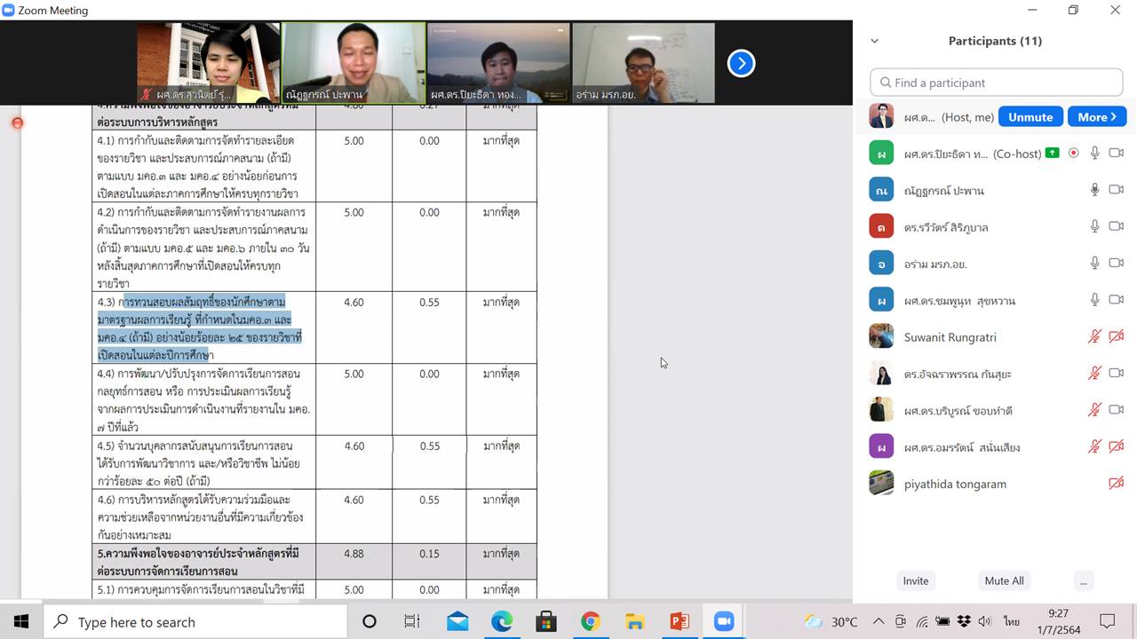Toggle microphone for ณัฏฐกรณ์ ปะพาน
The image size is (1137, 639).
[x=1094, y=190]
